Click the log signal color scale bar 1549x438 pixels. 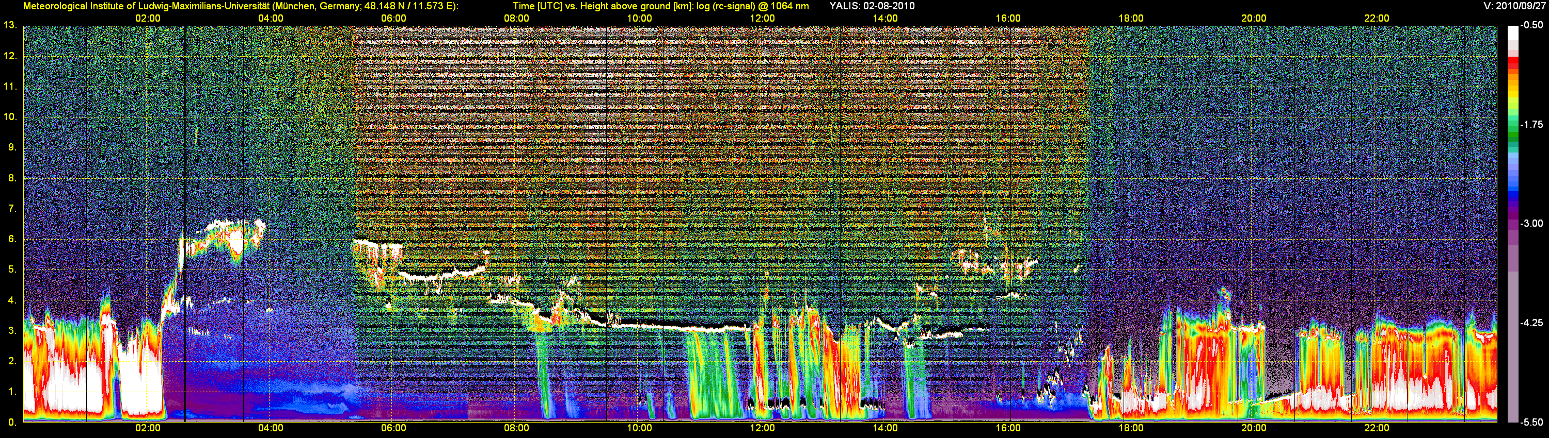coord(1513,224)
